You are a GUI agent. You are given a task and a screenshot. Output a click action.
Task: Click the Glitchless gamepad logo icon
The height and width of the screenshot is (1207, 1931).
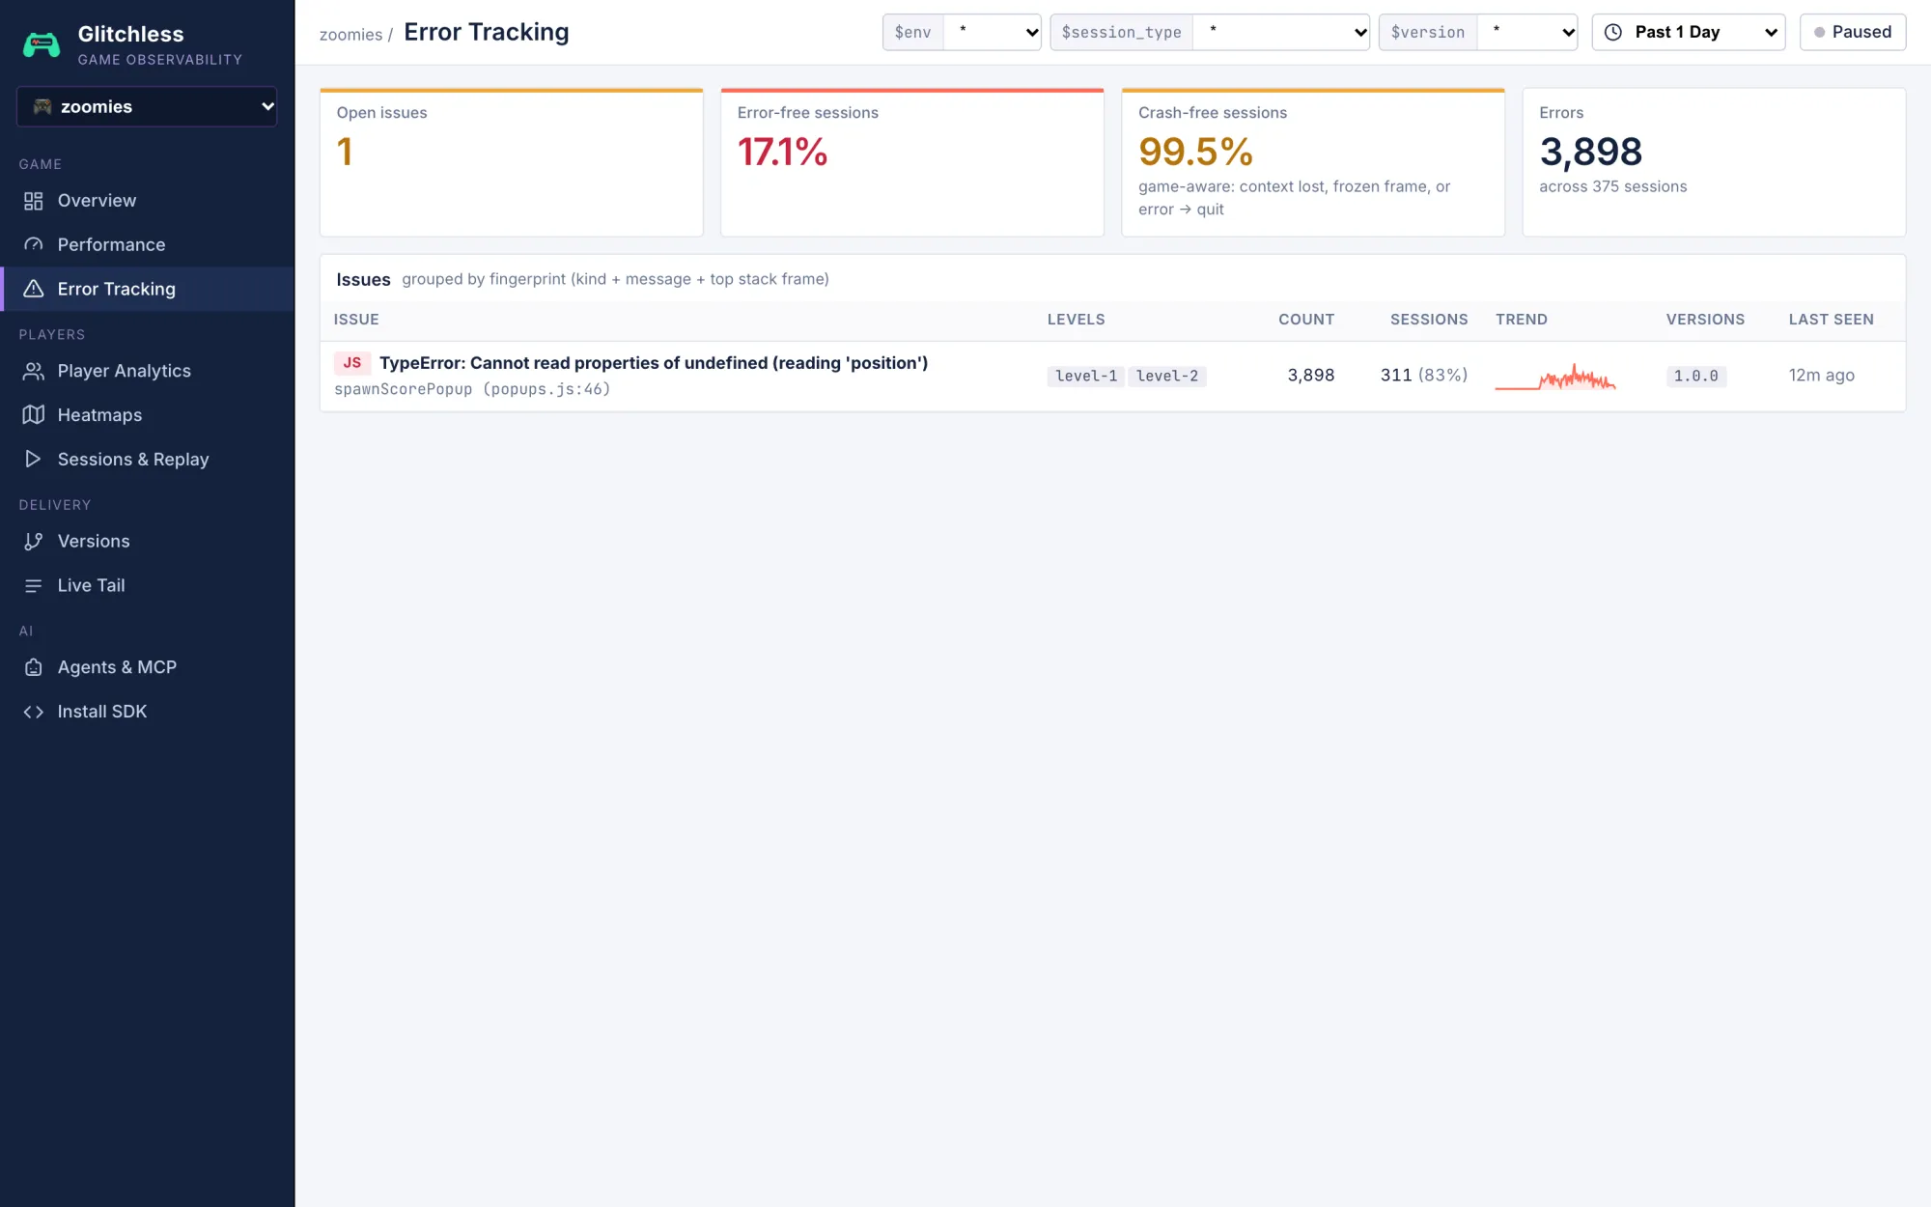coord(42,44)
